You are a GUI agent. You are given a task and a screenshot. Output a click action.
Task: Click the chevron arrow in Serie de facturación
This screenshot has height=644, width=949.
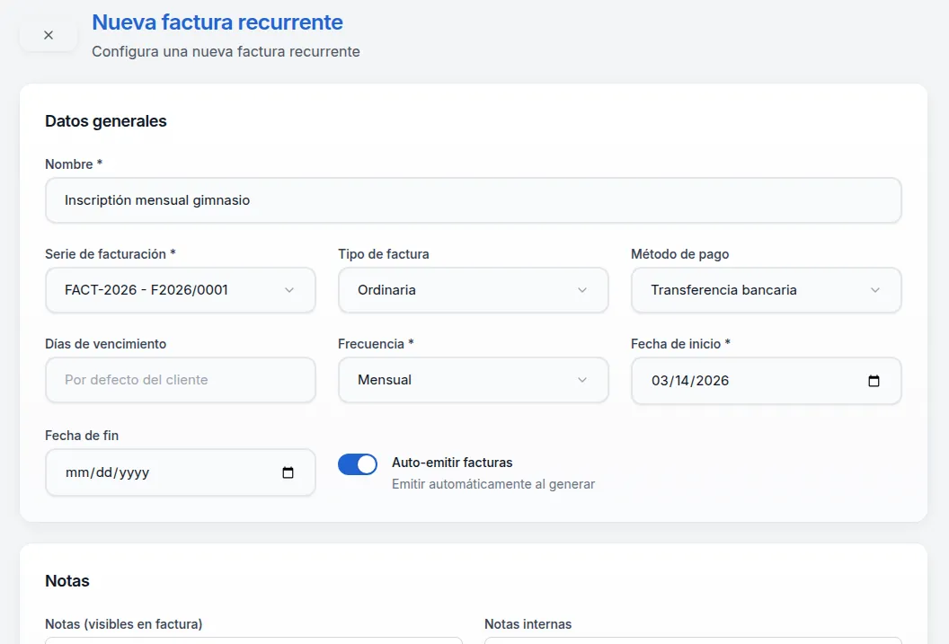[x=289, y=290]
